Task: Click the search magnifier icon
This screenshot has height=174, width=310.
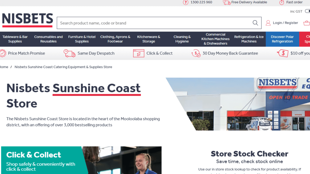Action: point(255,23)
